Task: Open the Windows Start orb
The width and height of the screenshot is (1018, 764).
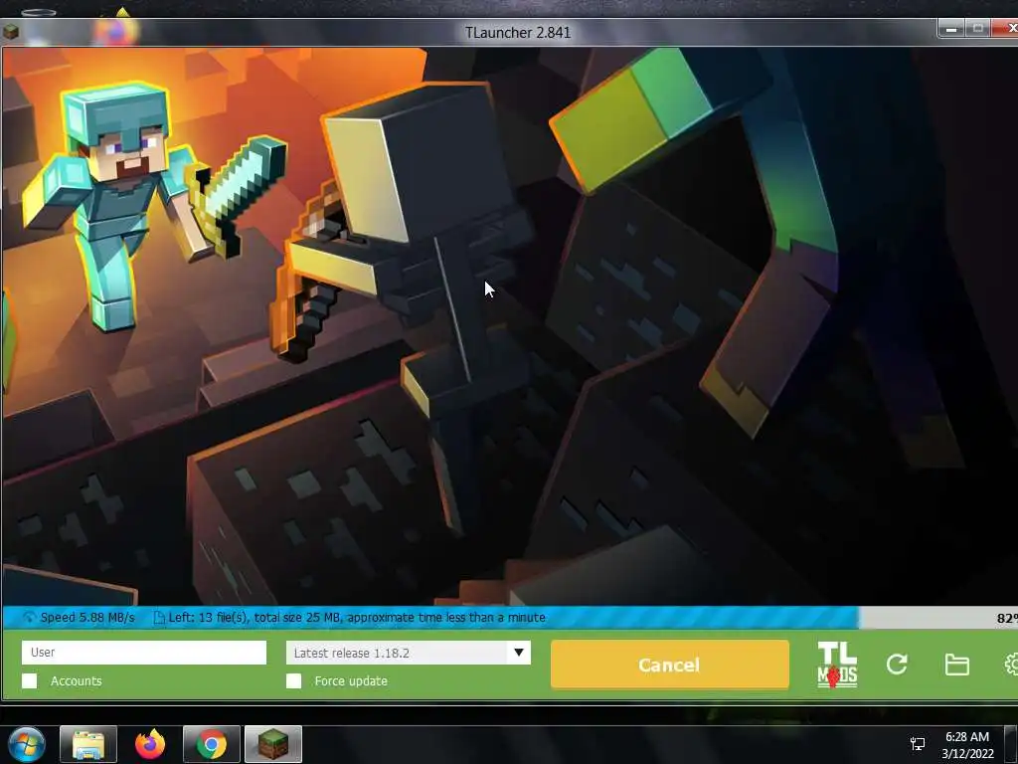Action: [x=27, y=744]
